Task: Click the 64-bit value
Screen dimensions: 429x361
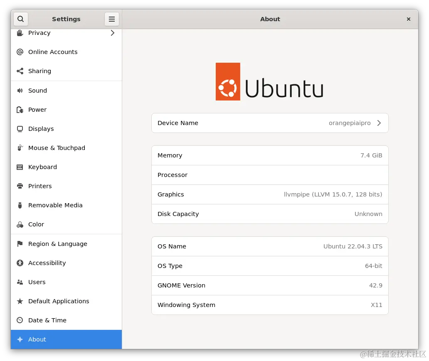Action: click(373, 266)
